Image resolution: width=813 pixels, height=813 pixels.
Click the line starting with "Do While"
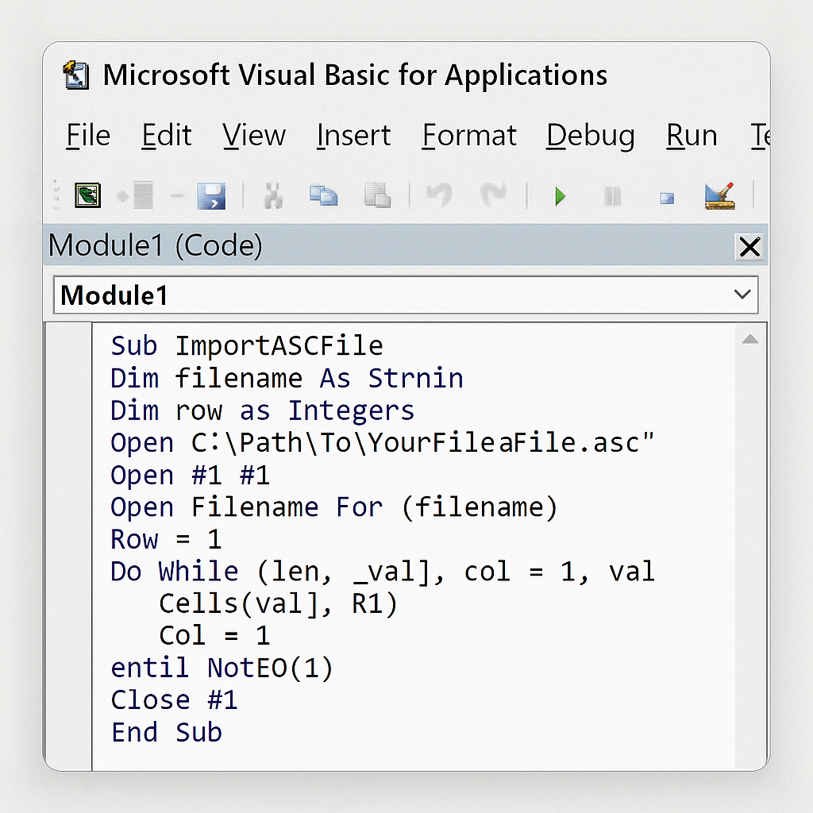(383, 572)
